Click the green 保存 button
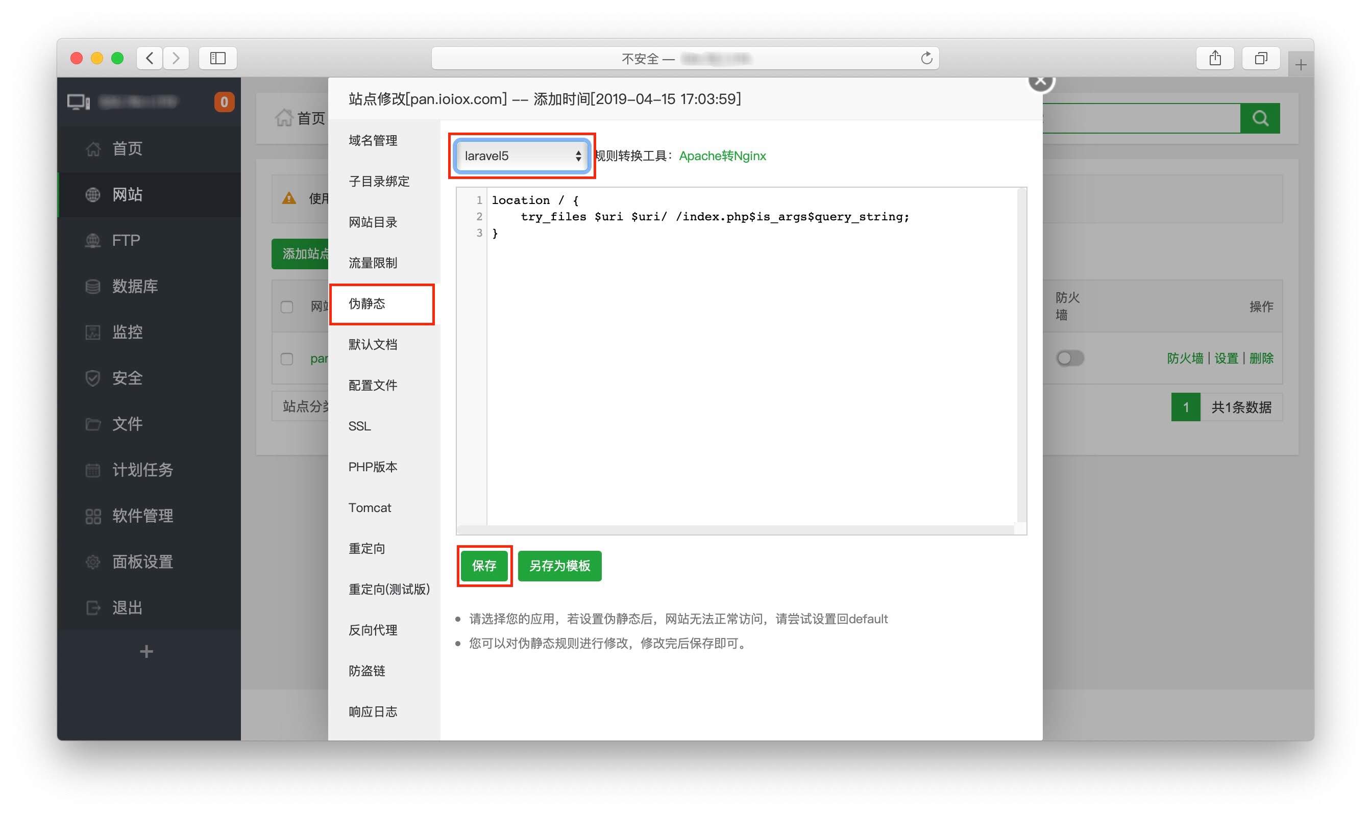This screenshot has height=816, width=1371. click(484, 566)
